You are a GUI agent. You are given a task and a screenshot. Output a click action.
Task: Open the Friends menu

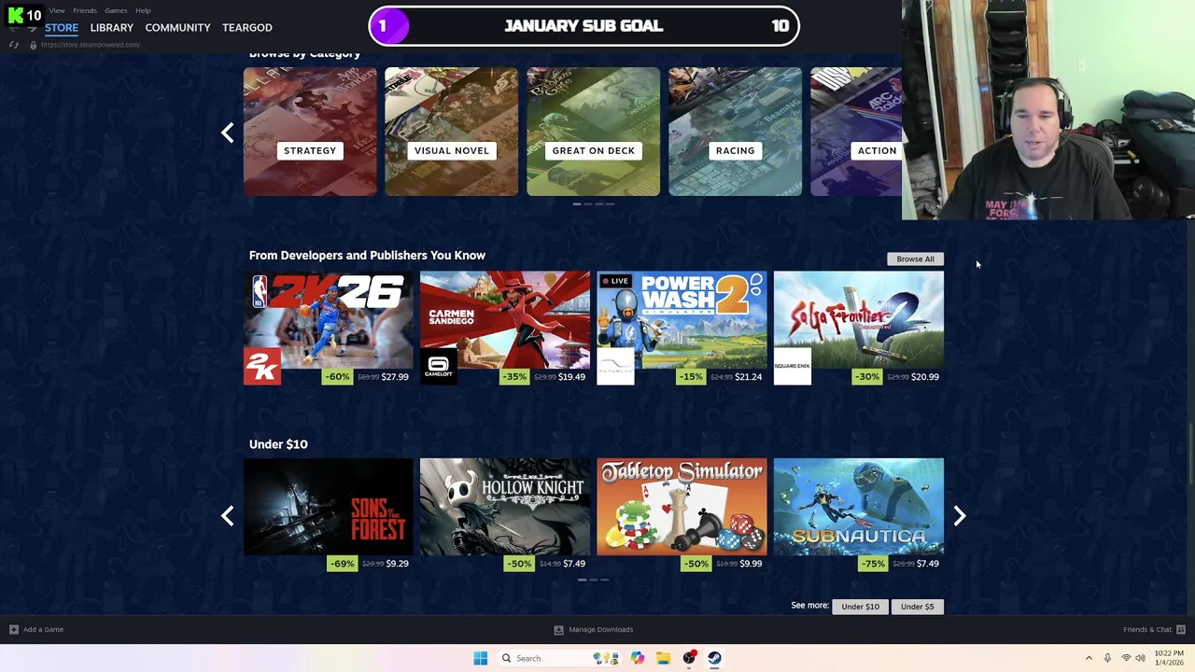(85, 10)
